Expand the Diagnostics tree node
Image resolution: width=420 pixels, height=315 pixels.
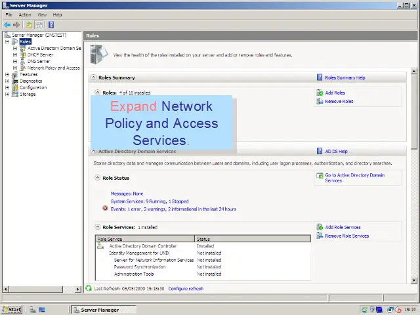pos(7,81)
